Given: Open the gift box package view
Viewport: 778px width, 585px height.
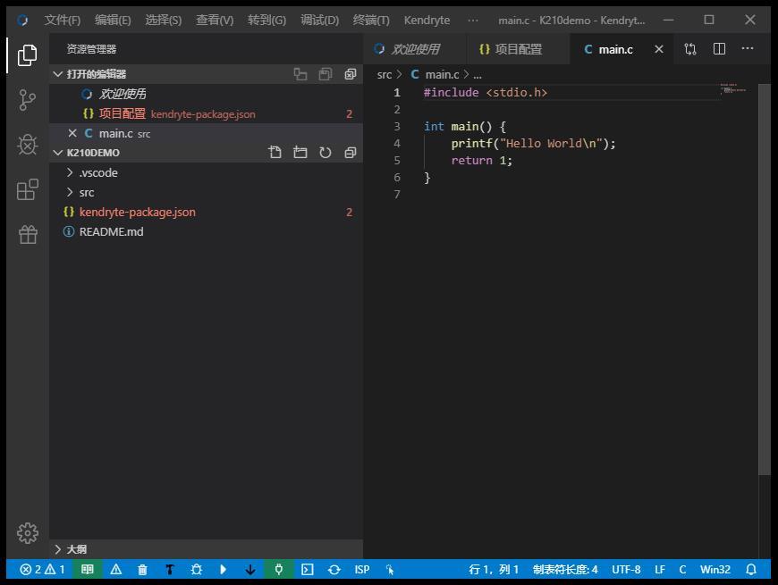Looking at the screenshot, I should tap(28, 234).
